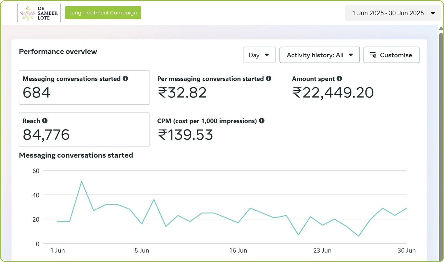Click the Dr Sameer Lote logo

click(39, 13)
